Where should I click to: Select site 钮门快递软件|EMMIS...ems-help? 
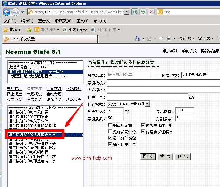tap(45, 72)
